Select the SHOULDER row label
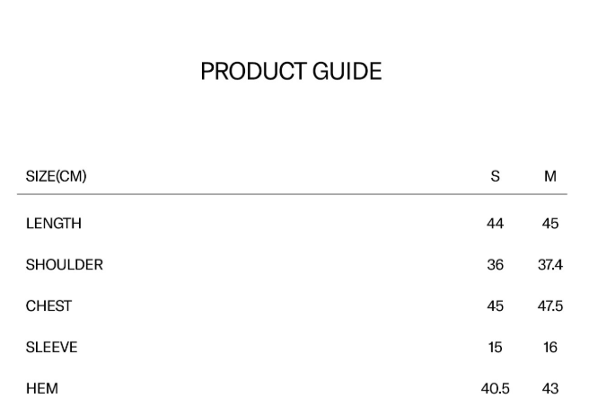 click(x=65, y=265)
